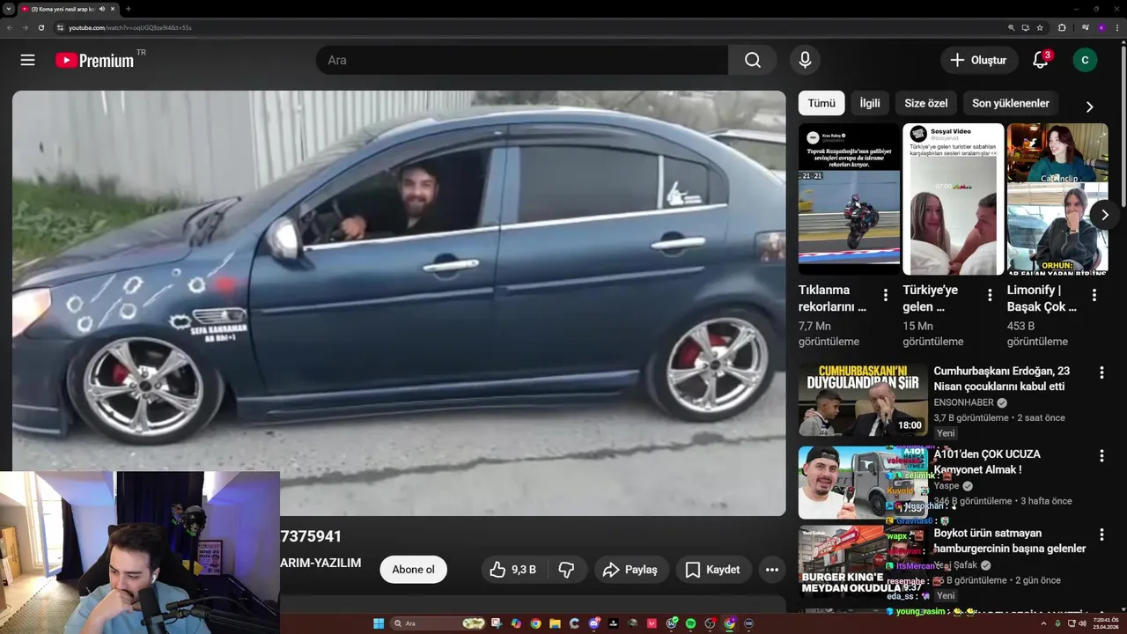Open the YouTube hamburger guide menu
The height and width of the screenshot is (634, 1127).
click(27, 60)
